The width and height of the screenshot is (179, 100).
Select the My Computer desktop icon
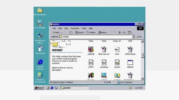pyautogui.click(x=40, y=23)
